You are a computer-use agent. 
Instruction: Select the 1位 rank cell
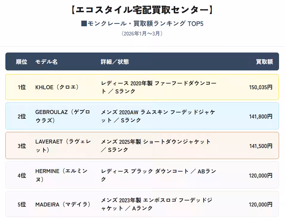[22, 87]
